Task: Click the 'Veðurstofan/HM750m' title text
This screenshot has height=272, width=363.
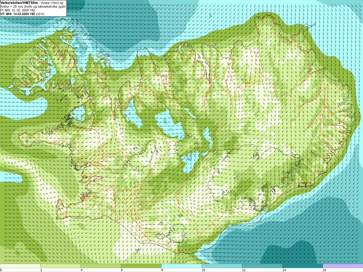Action: [19, 3]
